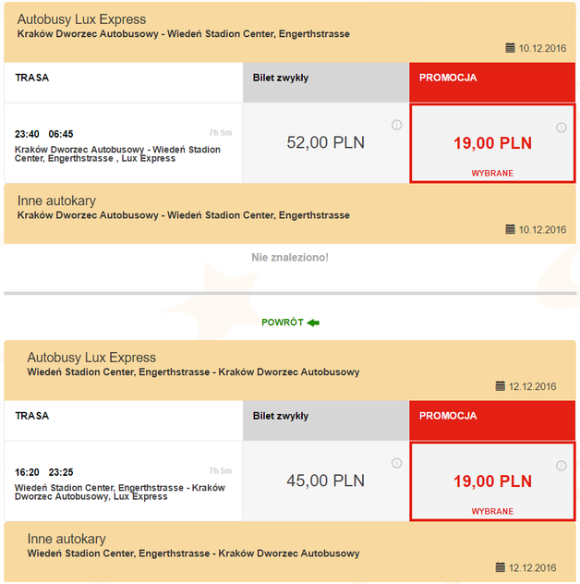This screenshot has height=584, width=580.
Task: Click the 16:20 23:25 return trip times
Action: [x=43, y=472]
